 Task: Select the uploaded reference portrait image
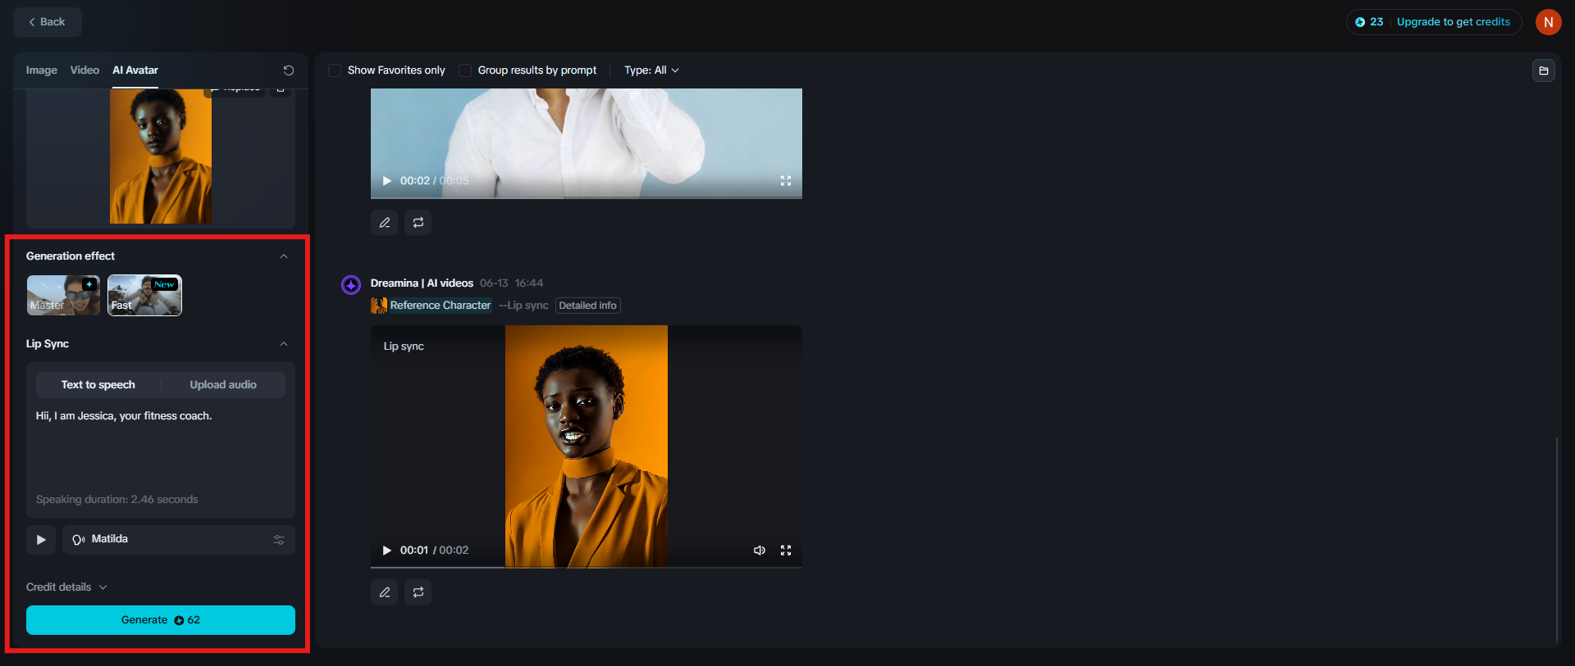coord(161,156)
